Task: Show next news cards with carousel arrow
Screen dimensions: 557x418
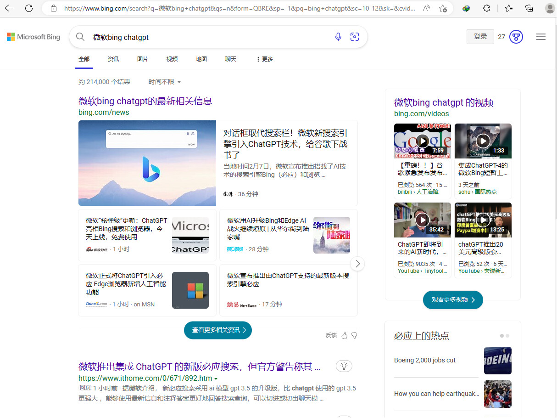Action: [x=357, y=264]
